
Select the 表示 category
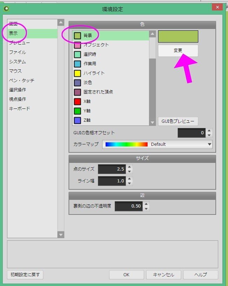click(32, 33)
